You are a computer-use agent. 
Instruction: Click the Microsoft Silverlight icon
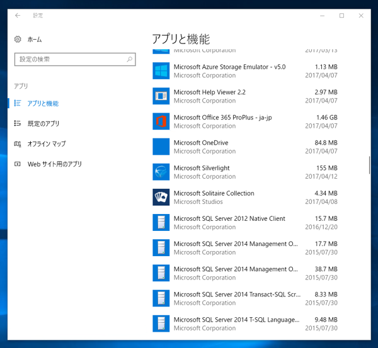(161, 172)
